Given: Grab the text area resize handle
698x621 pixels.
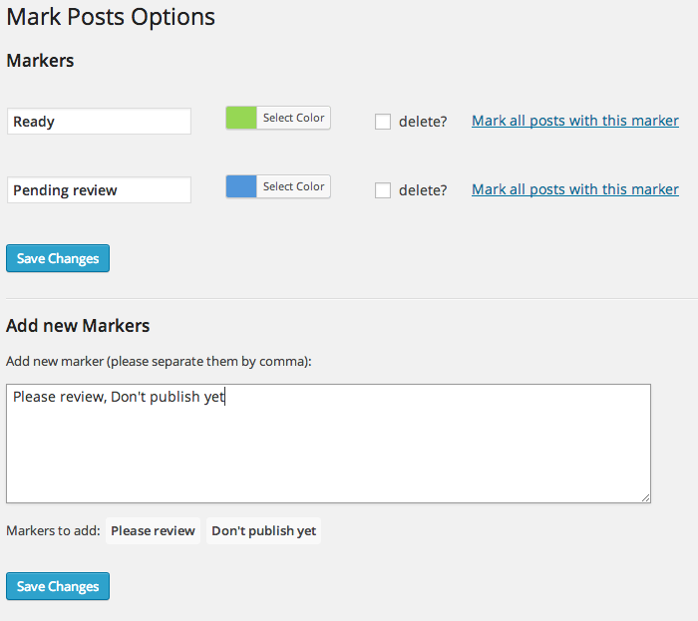Looking at the screenshot, I should (645, 497).
